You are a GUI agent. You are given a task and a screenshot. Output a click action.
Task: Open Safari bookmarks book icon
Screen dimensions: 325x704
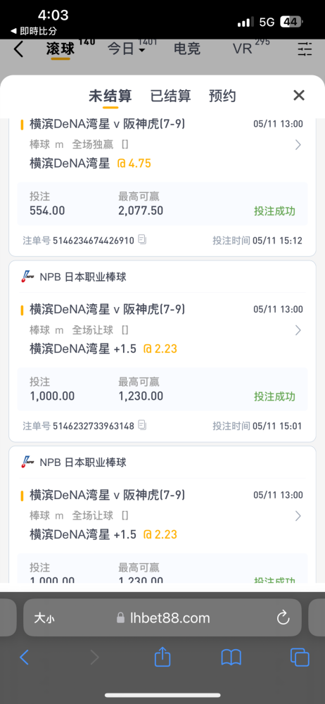231,658
